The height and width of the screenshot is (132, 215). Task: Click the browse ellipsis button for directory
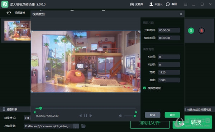(76, 126)
